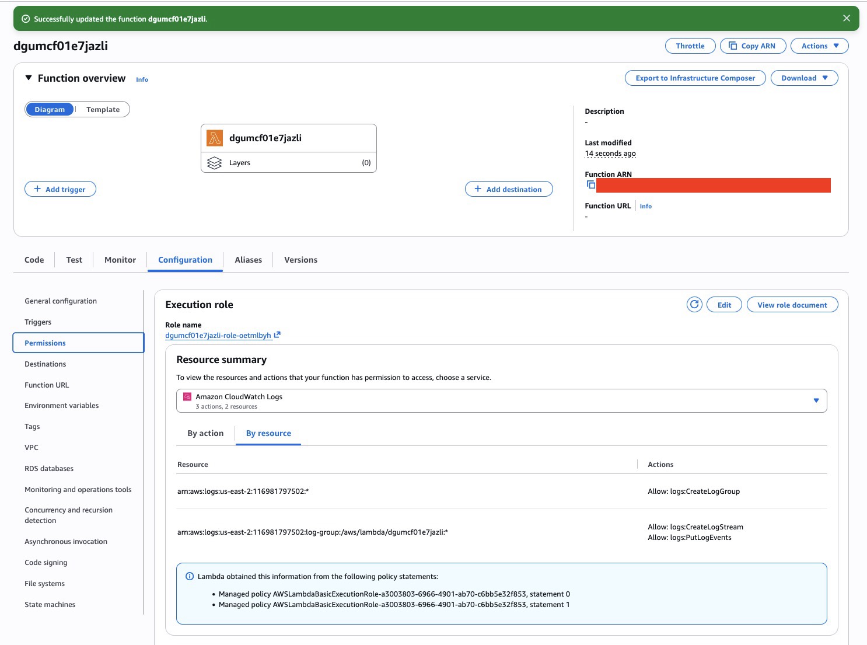
Task: Click the Add trigger button
Action: [x=60, y=189]
